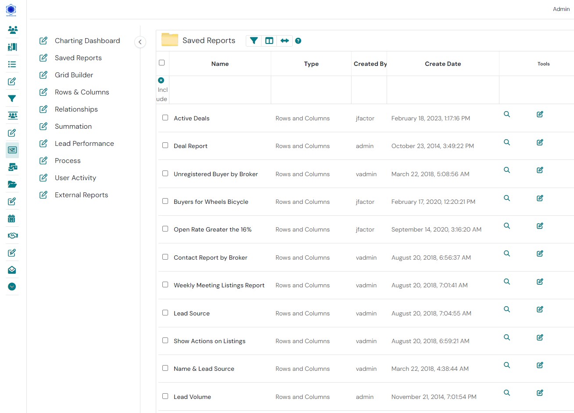Image resolution: width=574 pixels, height=413 pixels.
Task: Go to Grid Builder in the side menu
Action: point(74,75)
